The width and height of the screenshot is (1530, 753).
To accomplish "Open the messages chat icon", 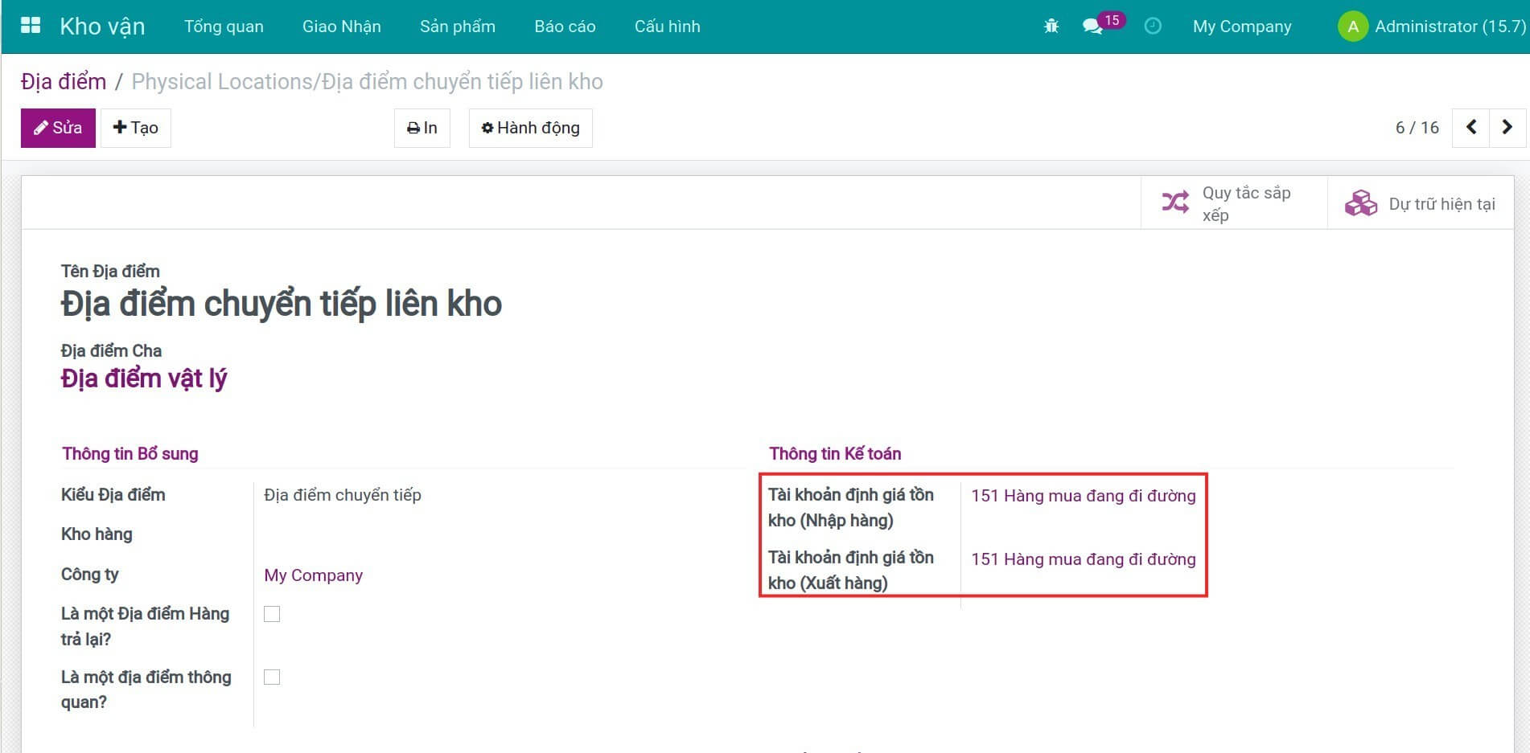I will pyautogui.click(x=1092, y=27).
